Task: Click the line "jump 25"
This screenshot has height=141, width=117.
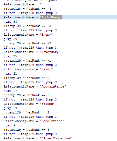Action: [x=10, y=56]
